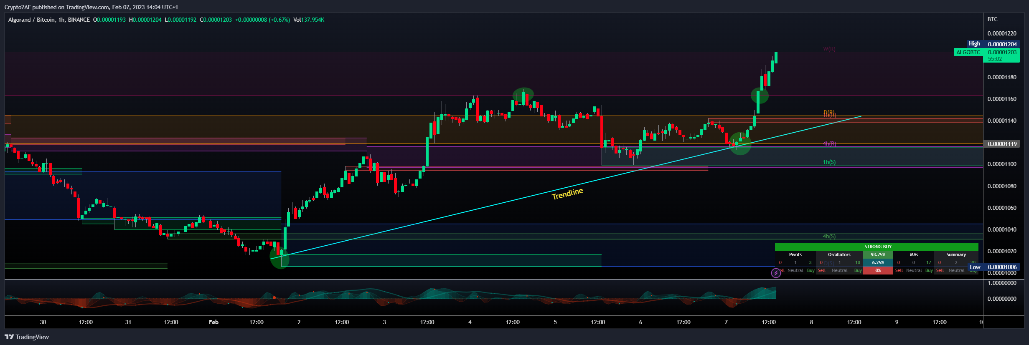The width and height of the screenshot is (1029, 345).
Task: Click the close value C0.00001203 in header
Action: [216, 20]
